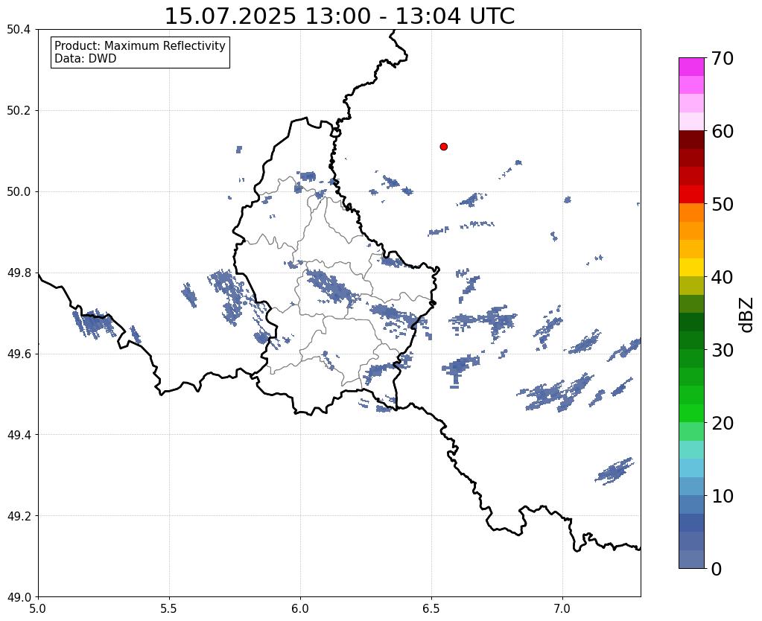Click latitude axis label 50.0

19,192
